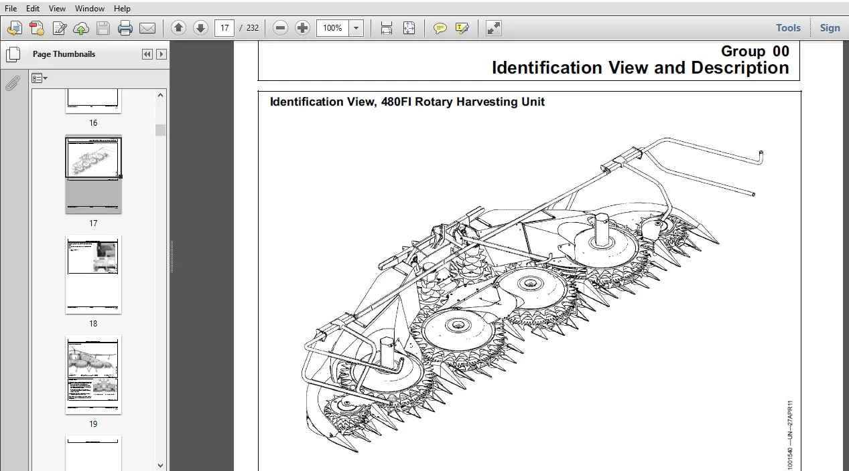The width and height of the screenshot is (849, 471).
Task: Click the Fit one full page icon
Action: (409, 28)
